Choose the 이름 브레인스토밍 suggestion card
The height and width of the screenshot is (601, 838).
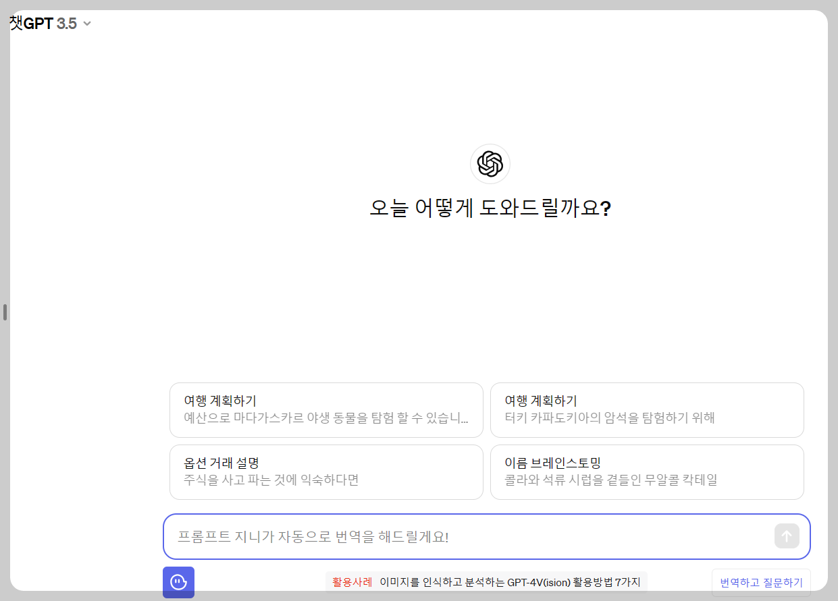tap(647, 472)
